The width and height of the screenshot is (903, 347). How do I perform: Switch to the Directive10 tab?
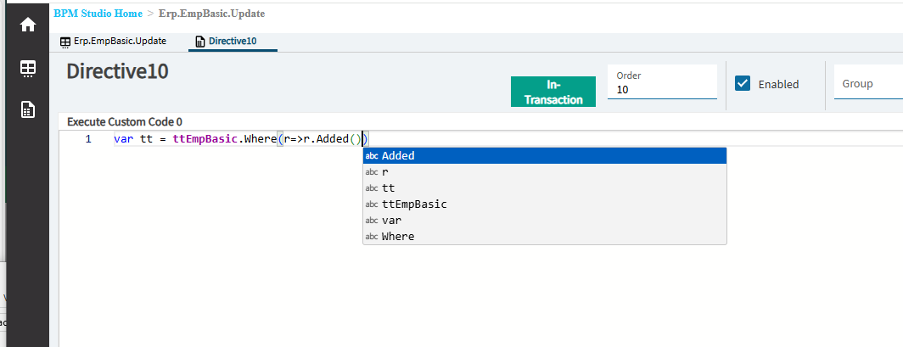coord(233,42)
